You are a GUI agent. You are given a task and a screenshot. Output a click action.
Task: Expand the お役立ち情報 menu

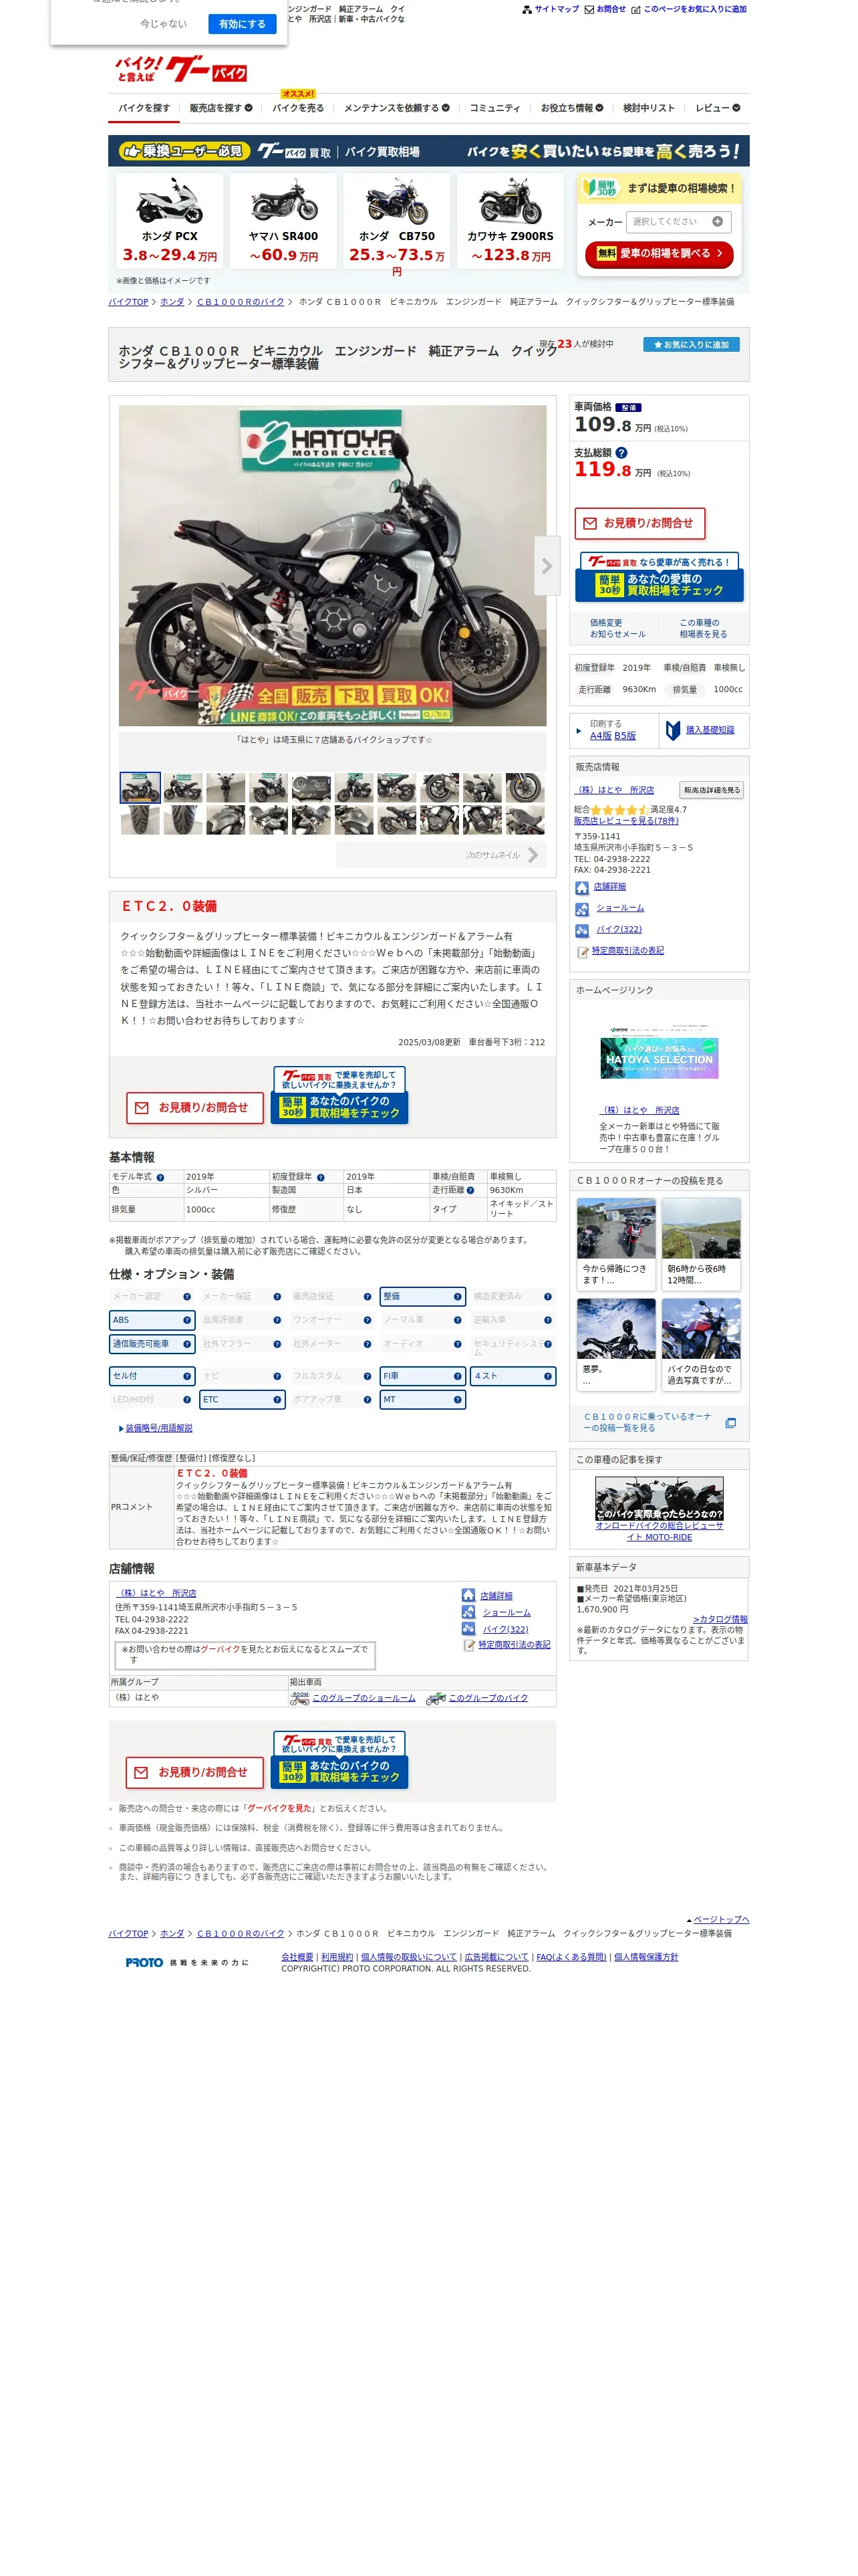coord(571,108)
